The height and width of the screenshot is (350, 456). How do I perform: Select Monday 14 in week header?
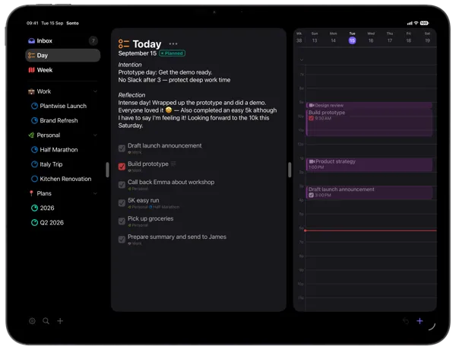coord(334,38)
